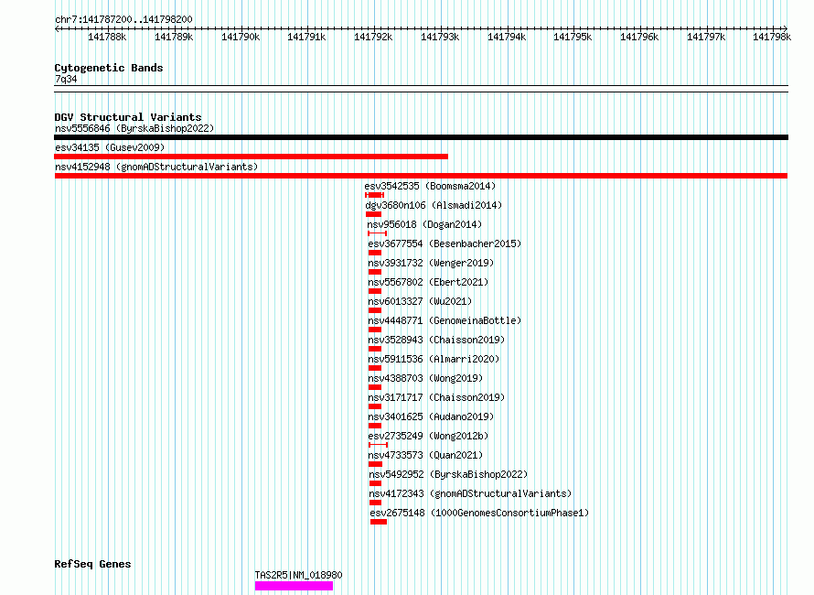Click the TAS2R5|NM_018980 gene label
Screen dimensions: 814x595
point(298,575)
